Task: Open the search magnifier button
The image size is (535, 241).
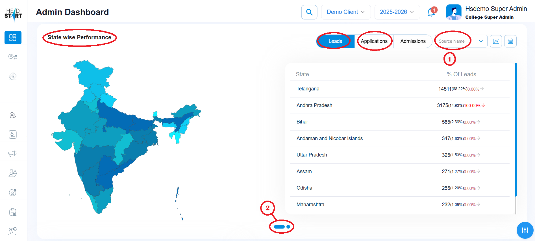Action: (309, 12)
